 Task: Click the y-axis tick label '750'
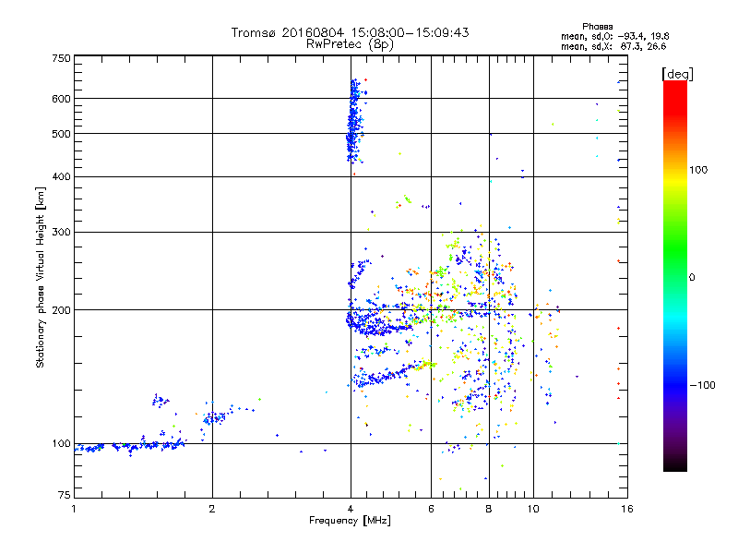point(61,58)
